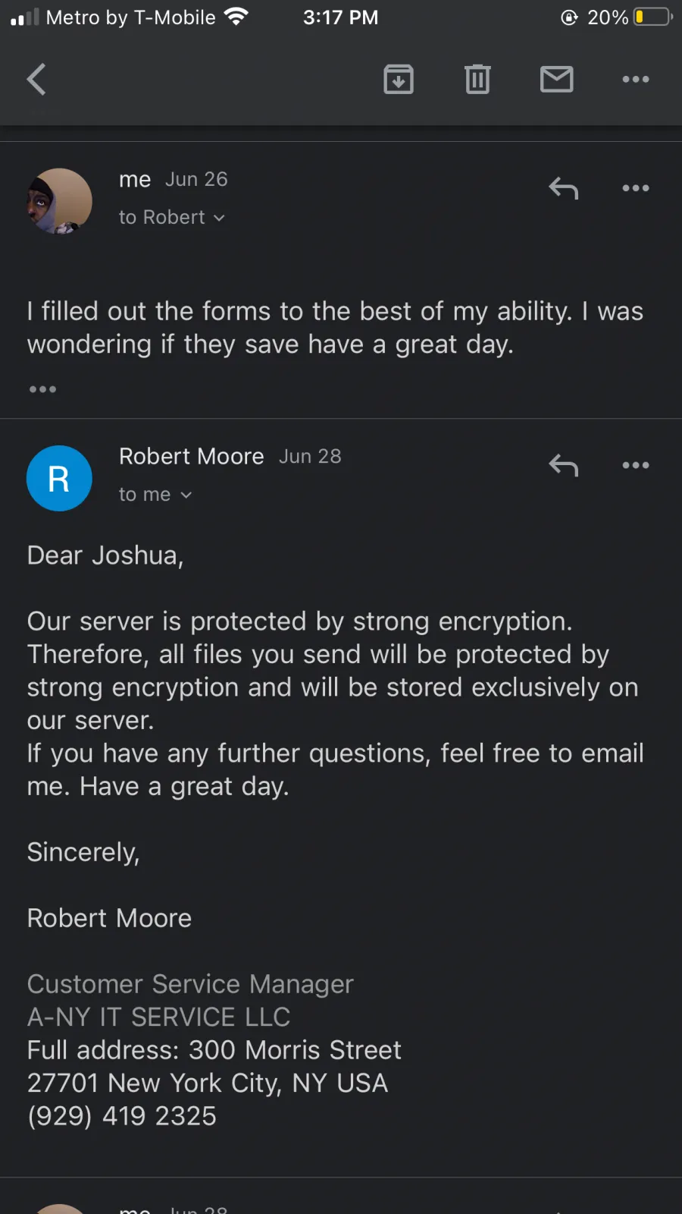
Task: Tap the blue R avatar
Action: (x=59, y=478)
